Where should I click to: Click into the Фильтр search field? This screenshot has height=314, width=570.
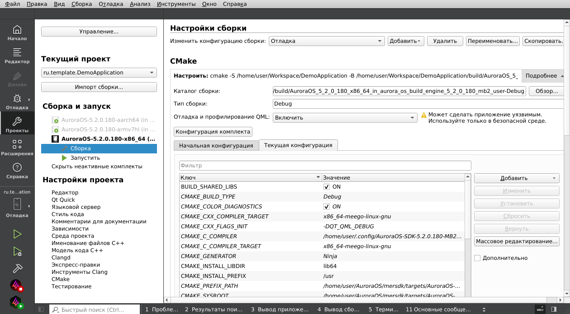pyautogui.click(x=325, y=166)
